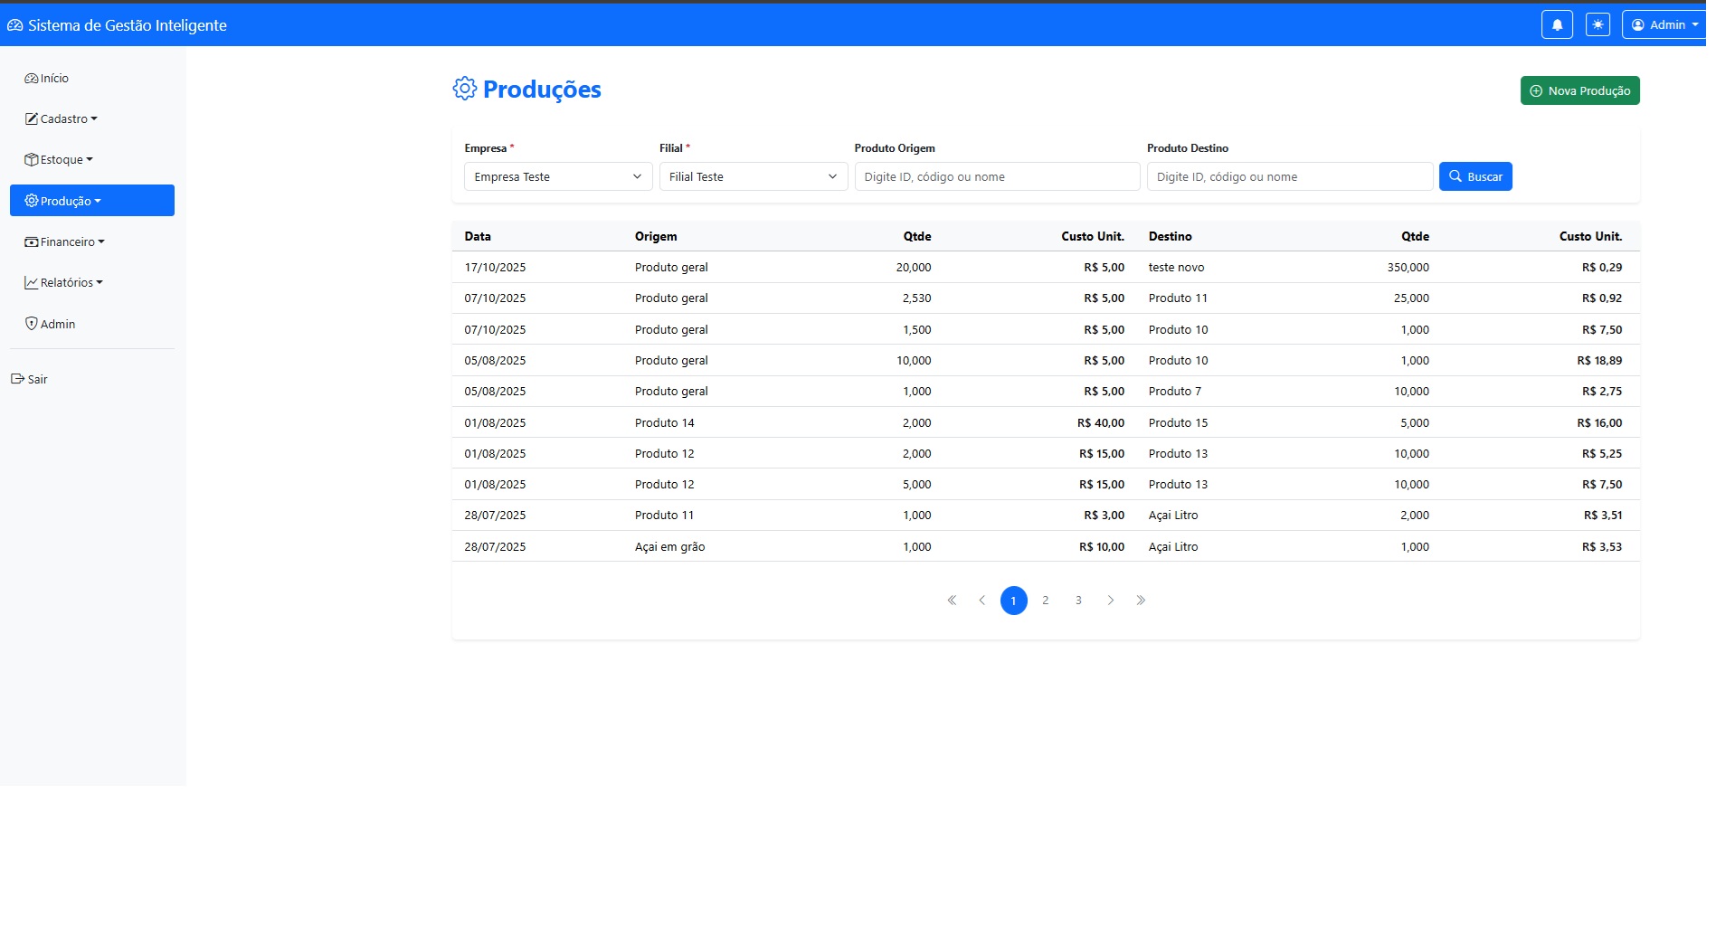Open the Financeiro sidebar menu
This screenshot has height=937, width=1716.
[x=65, y=242]
